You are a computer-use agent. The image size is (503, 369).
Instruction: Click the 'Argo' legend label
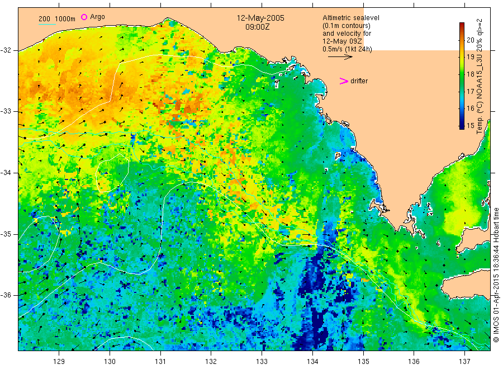[97, 17]
